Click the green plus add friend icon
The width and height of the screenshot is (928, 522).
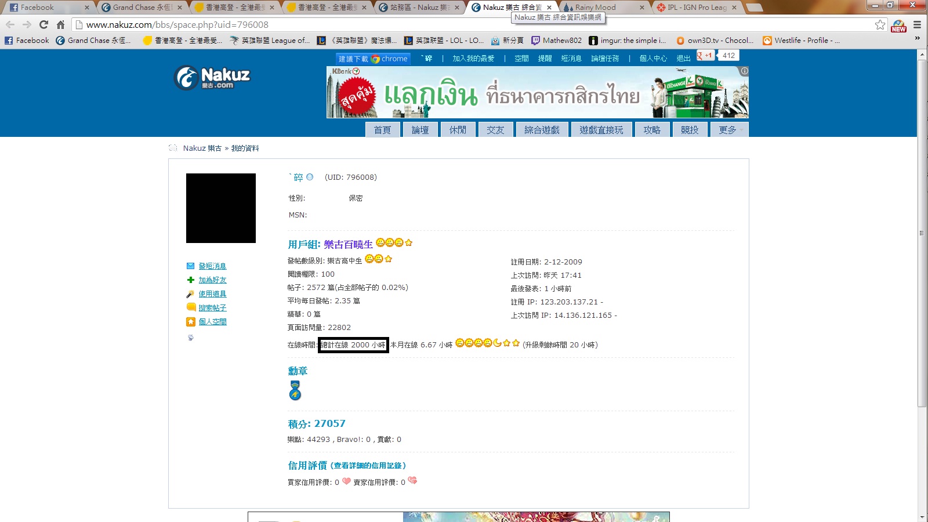[190, 280]
